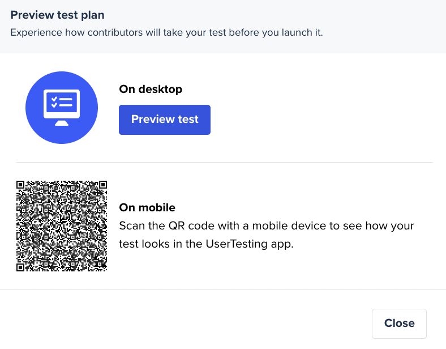Screen dimensions: 446x349
Task: Click the 'Scan the QR code' description line
Action: tap(267, 225)
